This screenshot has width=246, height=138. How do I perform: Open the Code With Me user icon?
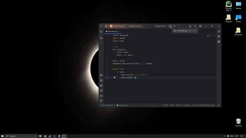(190, 26)
